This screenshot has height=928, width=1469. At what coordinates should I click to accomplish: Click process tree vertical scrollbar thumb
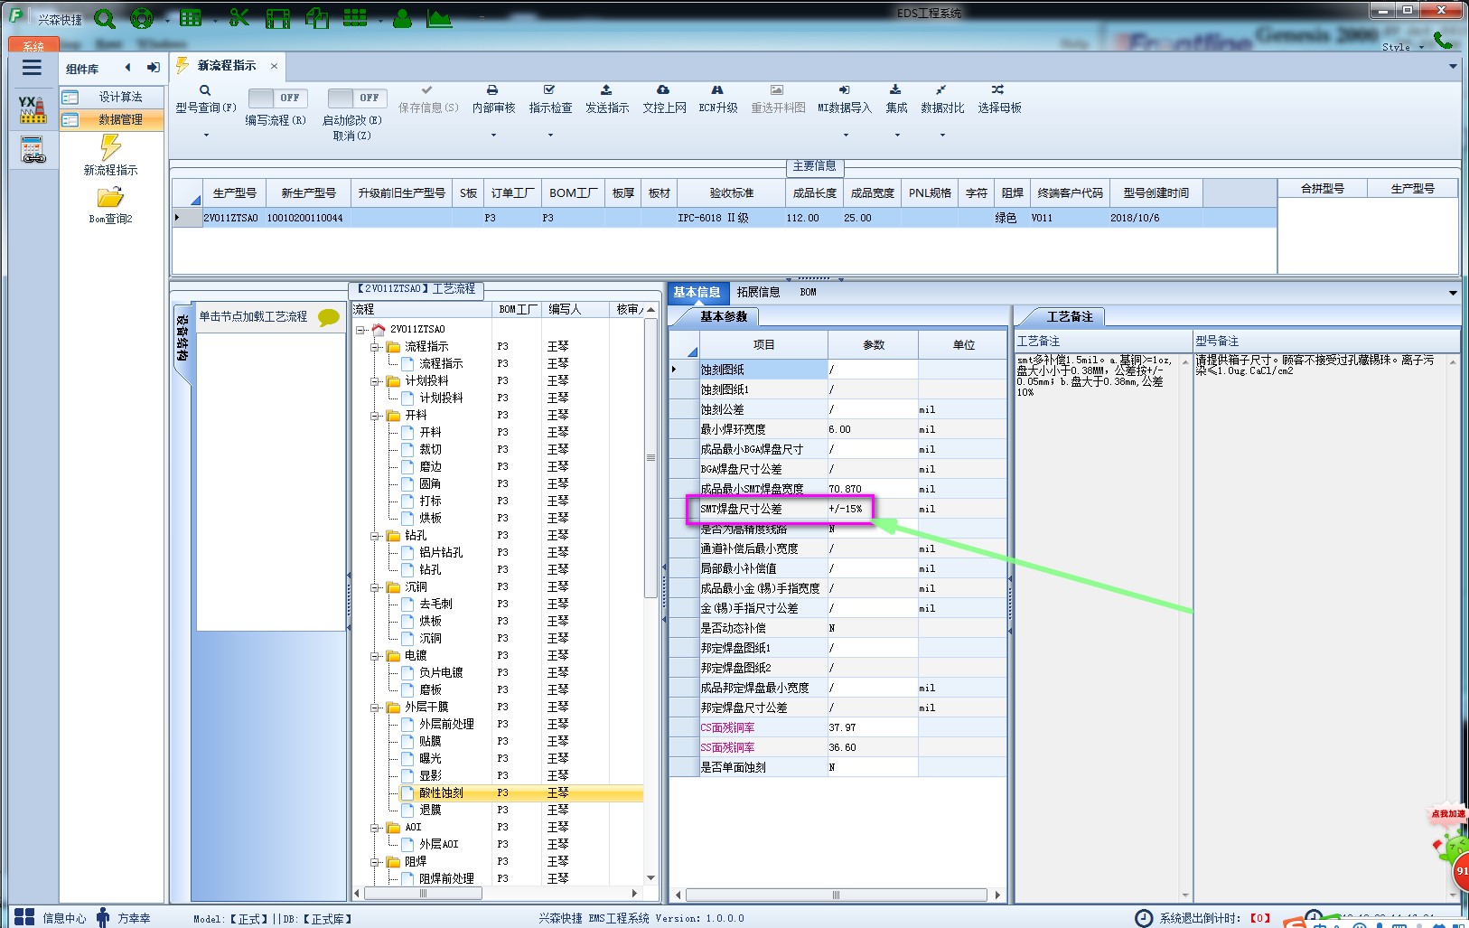[x=650, y=459]
